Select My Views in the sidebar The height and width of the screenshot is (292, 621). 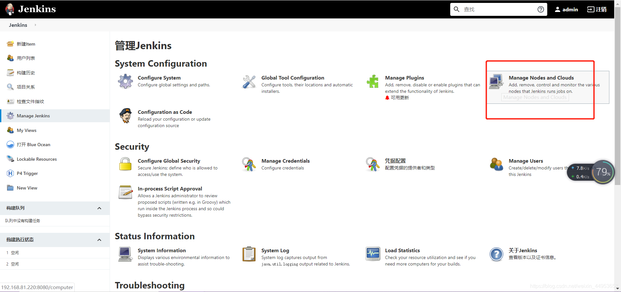point(27,130)
